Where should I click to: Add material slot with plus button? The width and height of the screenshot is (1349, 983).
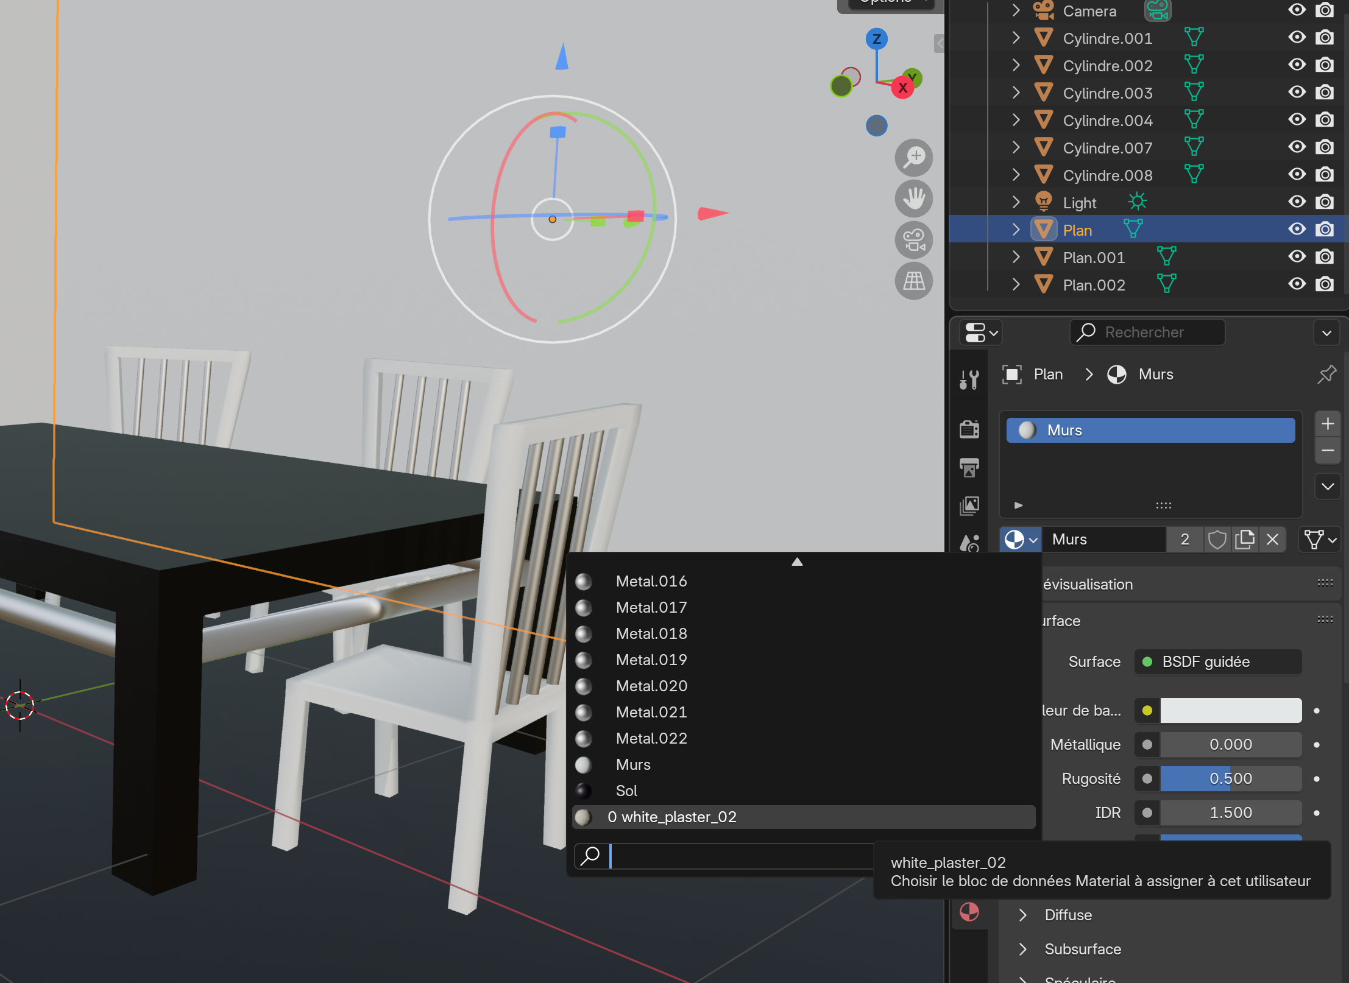(1328, 423)
